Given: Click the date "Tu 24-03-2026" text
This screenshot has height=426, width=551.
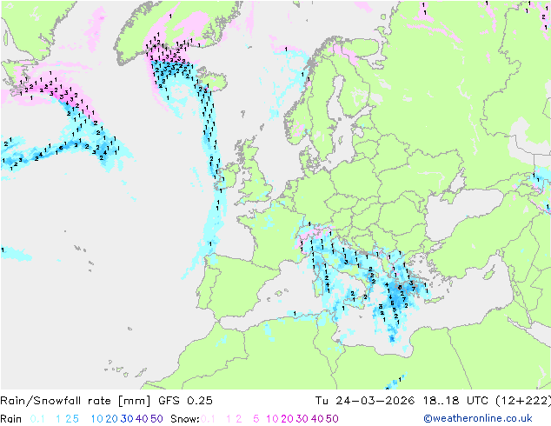Looking at the screenshot, I should tap(365, 401).
